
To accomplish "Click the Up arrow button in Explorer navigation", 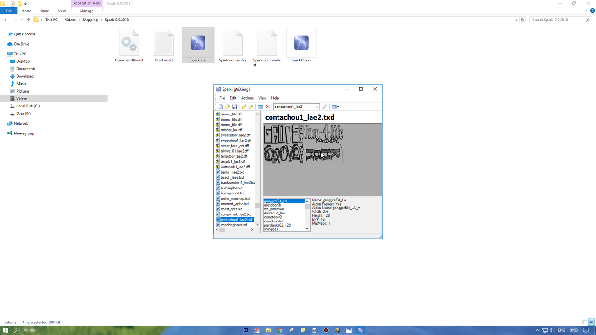I will pos(29,20).
